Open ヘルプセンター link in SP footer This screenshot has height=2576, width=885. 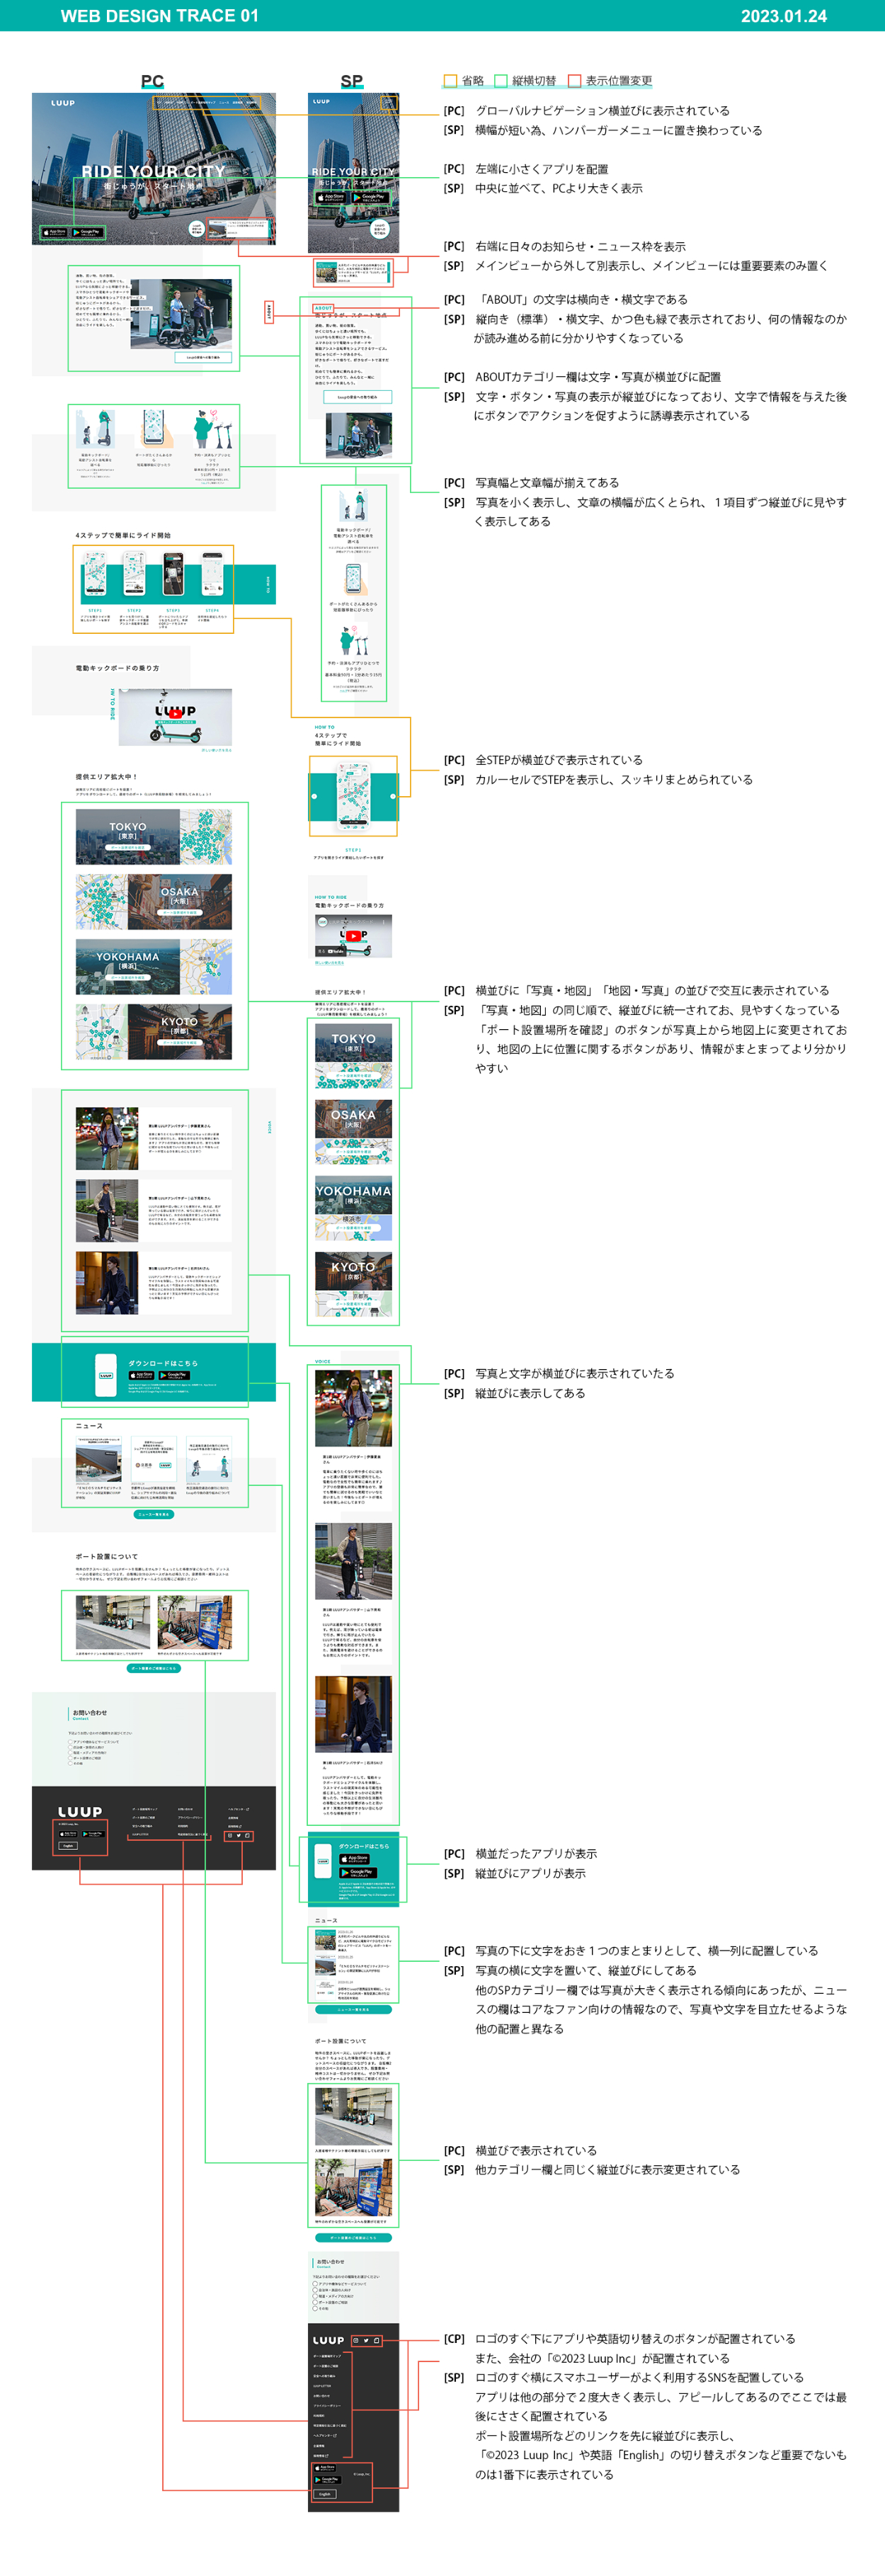click(325, 2435)
